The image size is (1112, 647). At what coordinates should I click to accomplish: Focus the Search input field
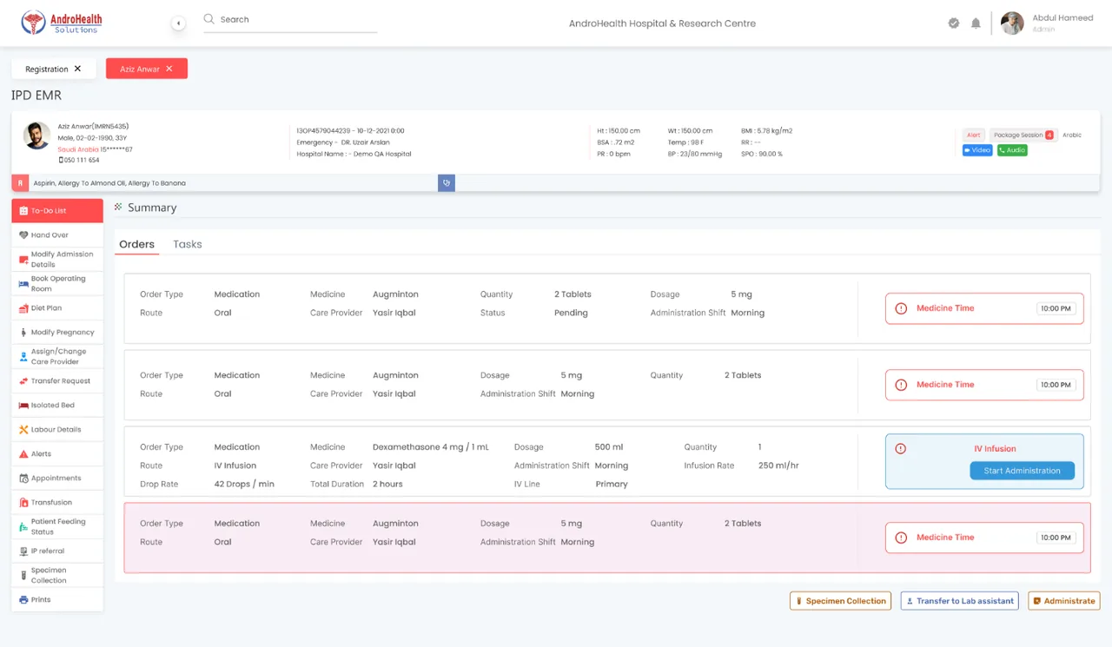[x=290, y=20]
